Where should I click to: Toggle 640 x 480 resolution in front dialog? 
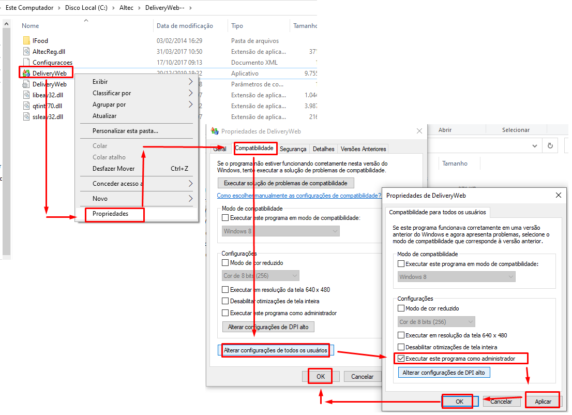[x=401, y=335]
